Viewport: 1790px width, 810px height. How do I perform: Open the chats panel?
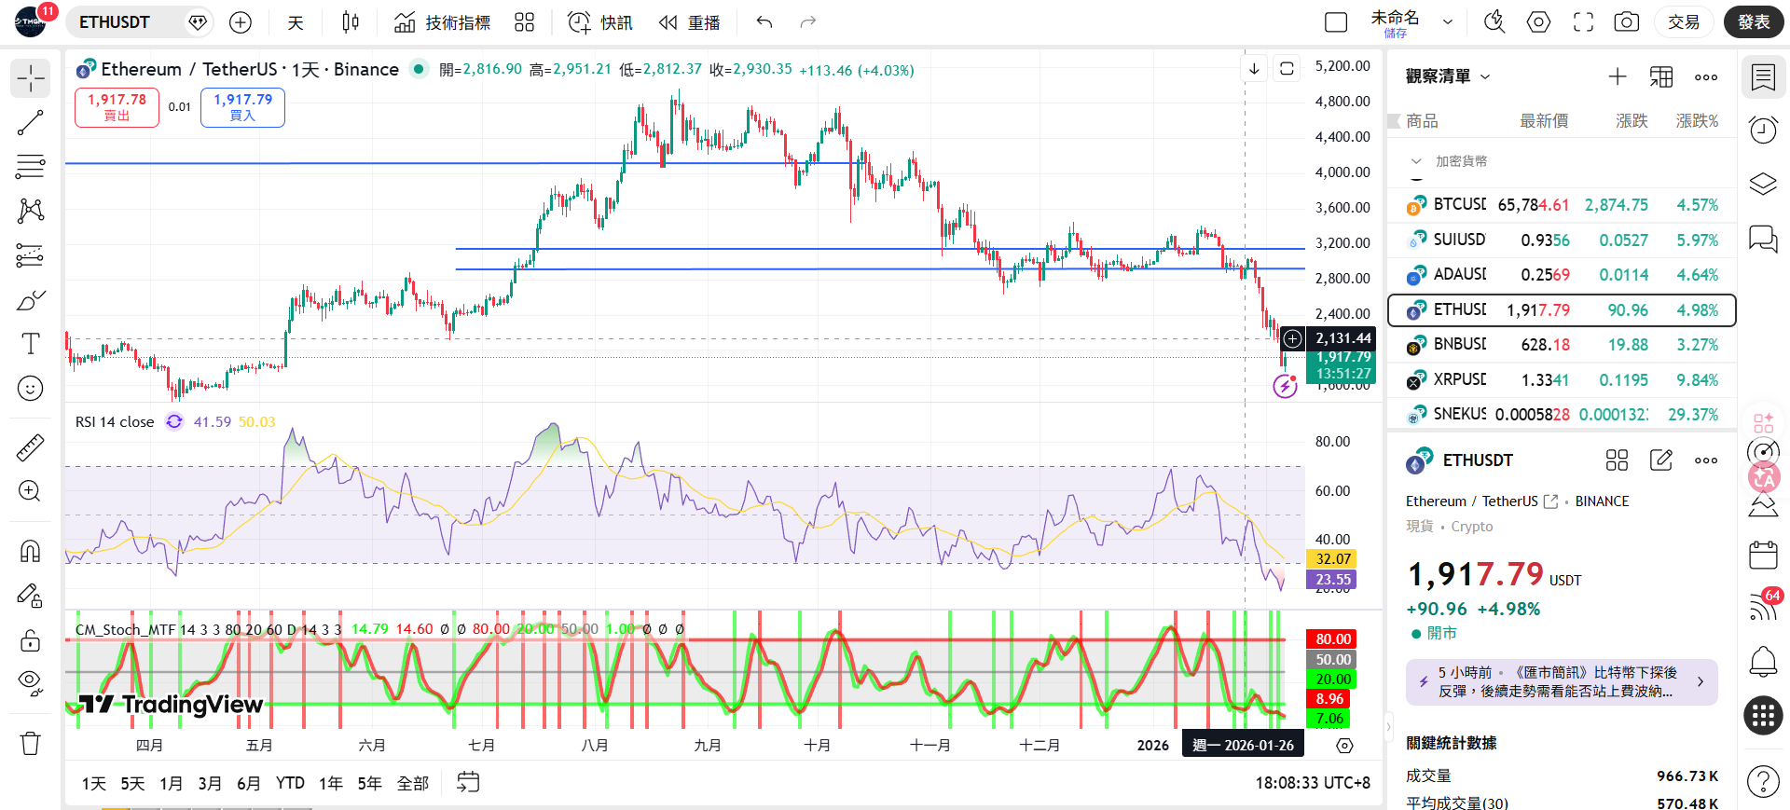[x=1763, y=239]
